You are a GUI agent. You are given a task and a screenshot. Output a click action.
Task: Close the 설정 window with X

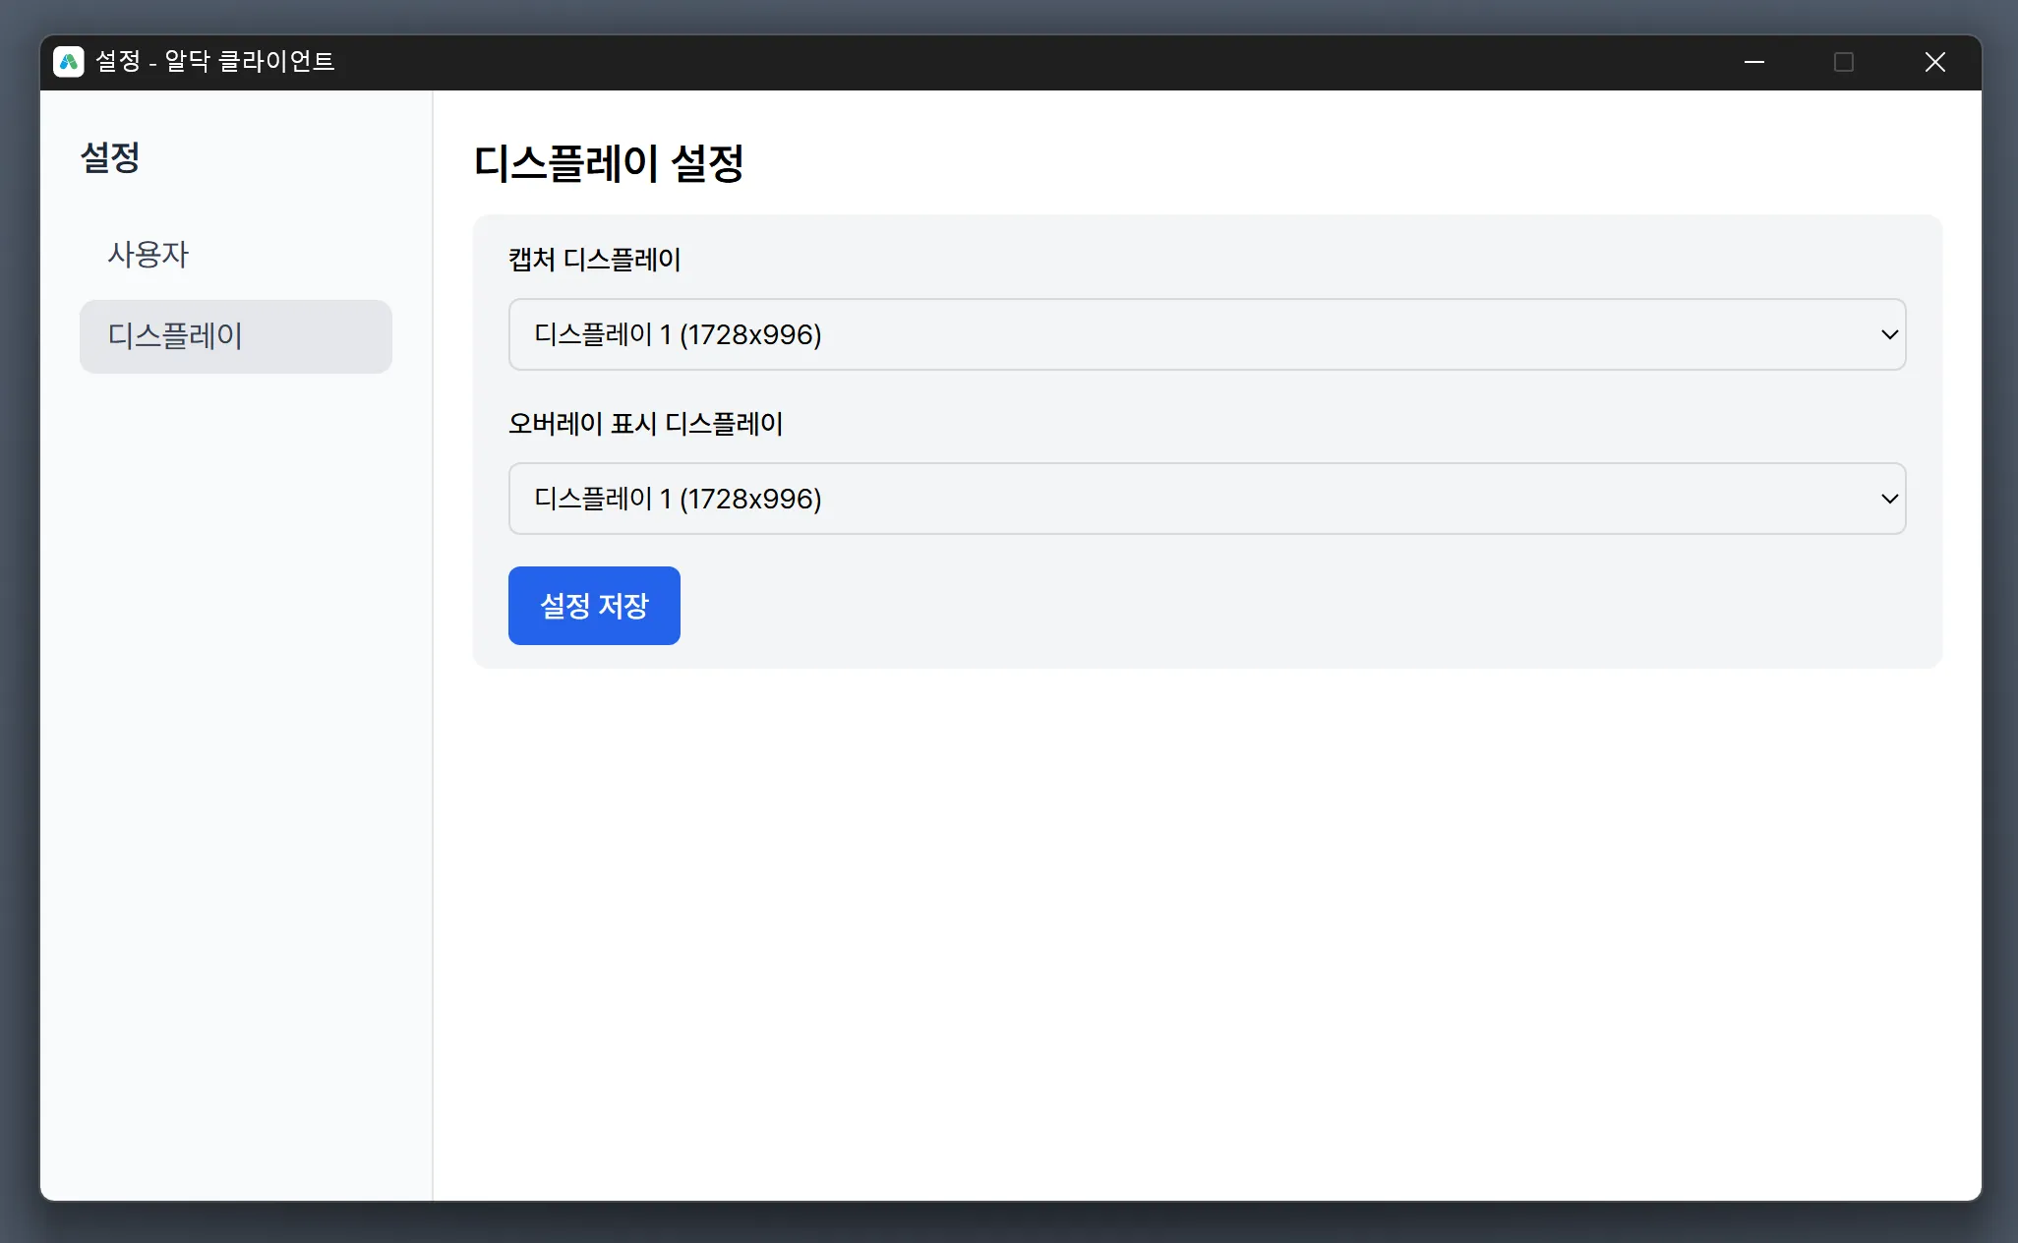point(1934,62)
